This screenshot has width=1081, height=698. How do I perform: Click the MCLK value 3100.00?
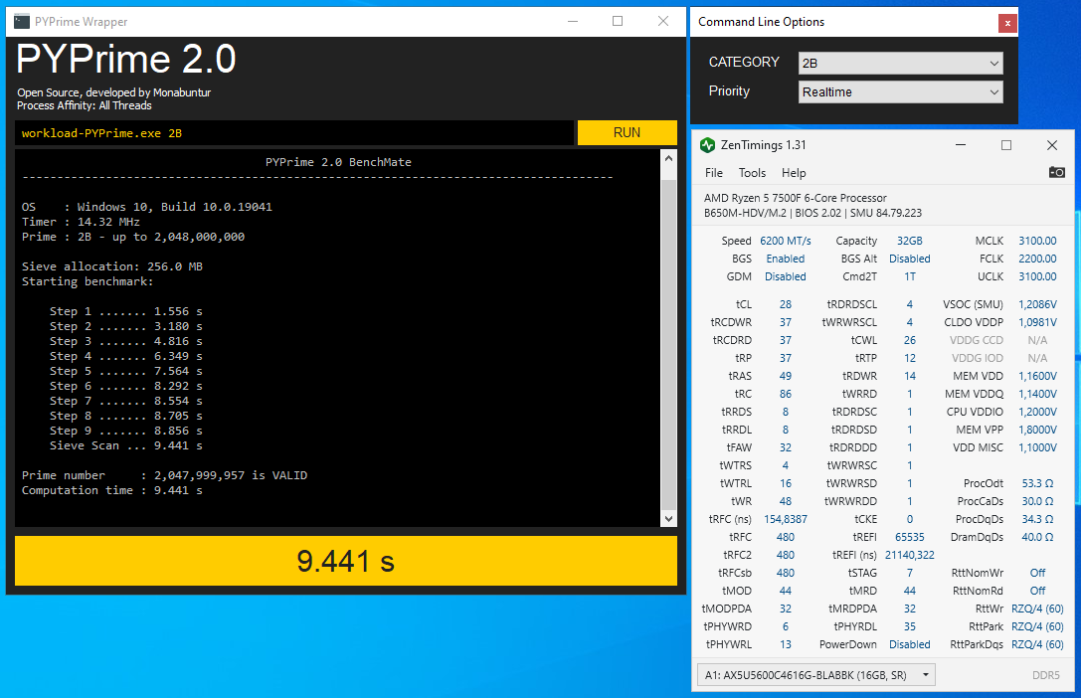tap(1037, 241)
